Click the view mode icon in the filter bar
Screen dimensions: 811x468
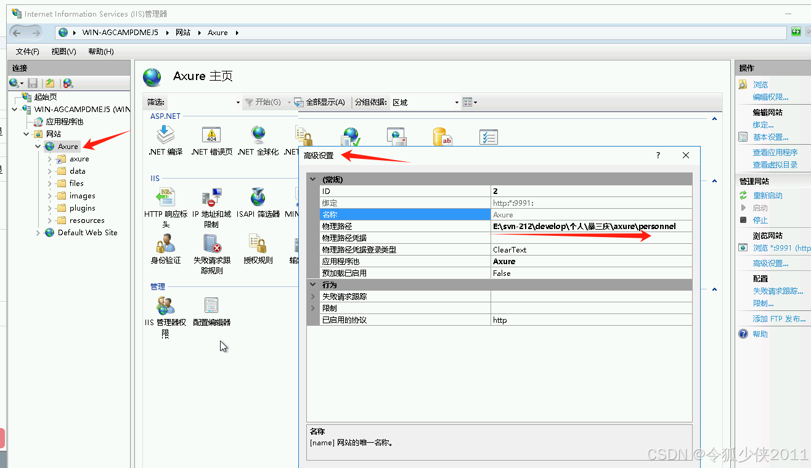[x=467, y=102]
